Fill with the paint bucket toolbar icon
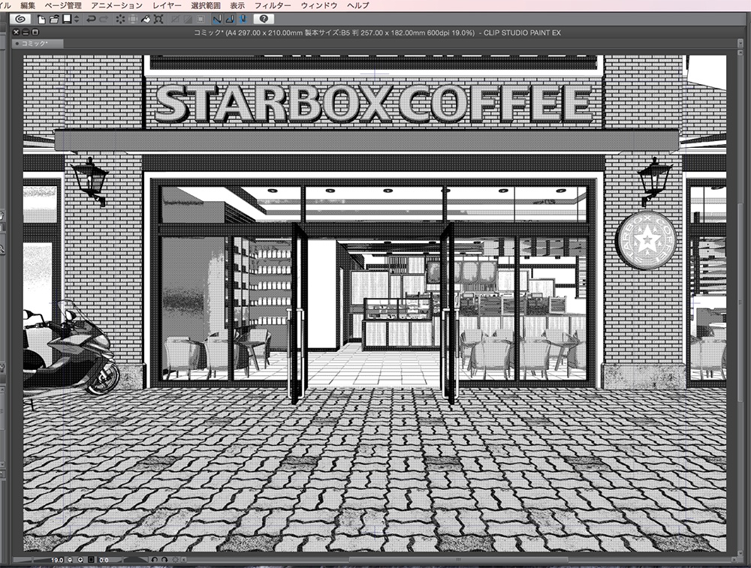 tap(146, 20)
